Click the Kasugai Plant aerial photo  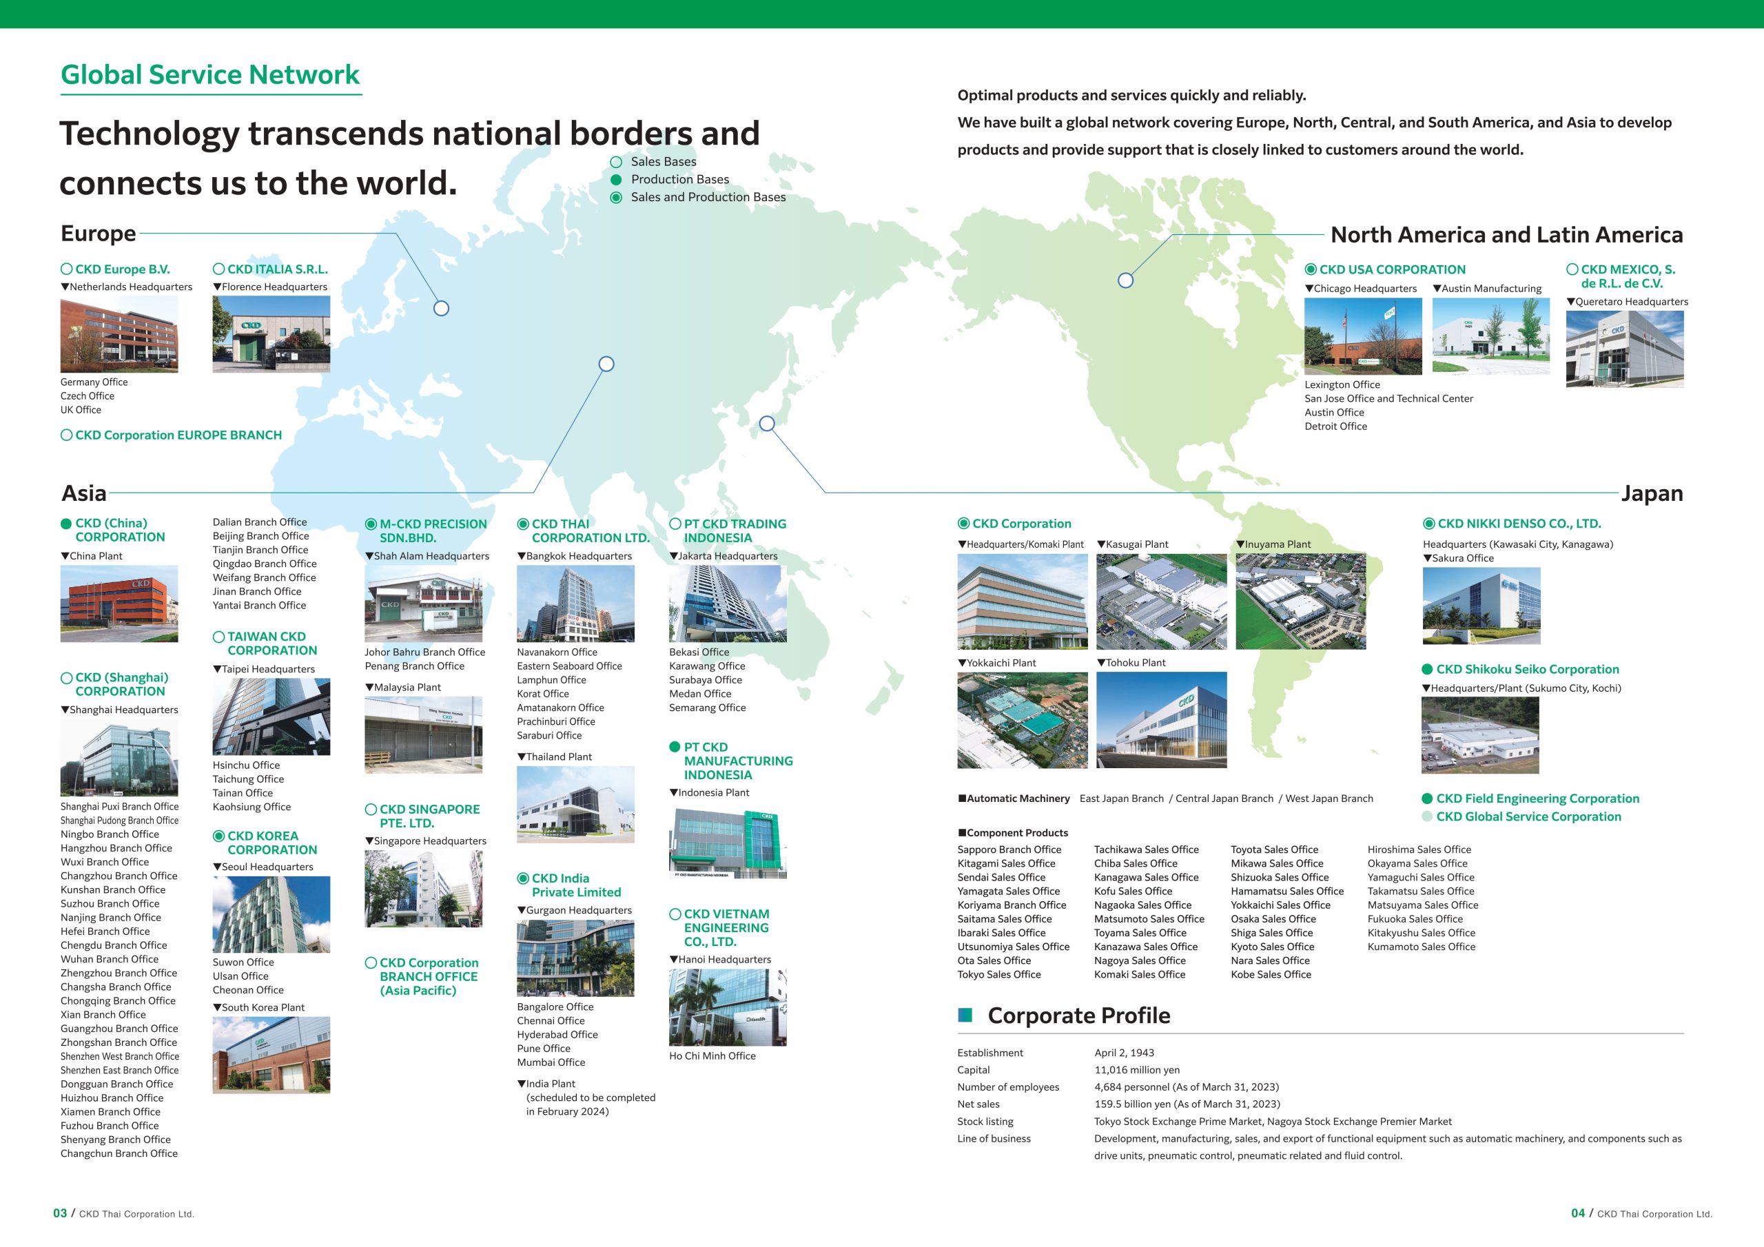pos(1161,601)
